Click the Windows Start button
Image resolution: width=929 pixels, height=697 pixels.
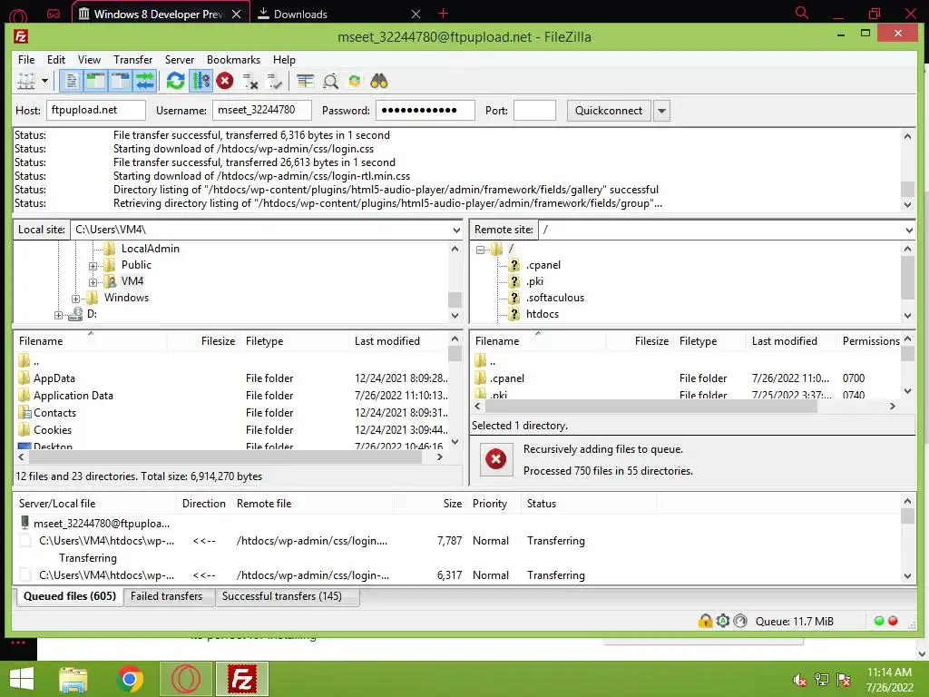coord(22,679)
